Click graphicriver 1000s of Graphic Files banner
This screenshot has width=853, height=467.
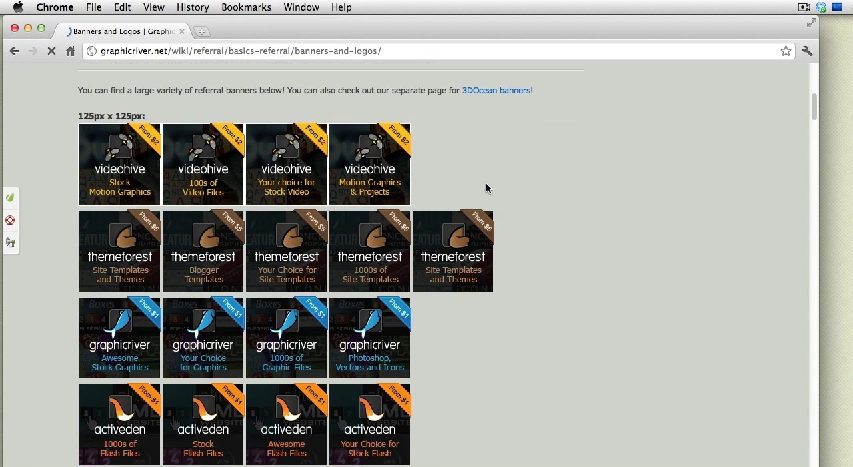[287, 338]
